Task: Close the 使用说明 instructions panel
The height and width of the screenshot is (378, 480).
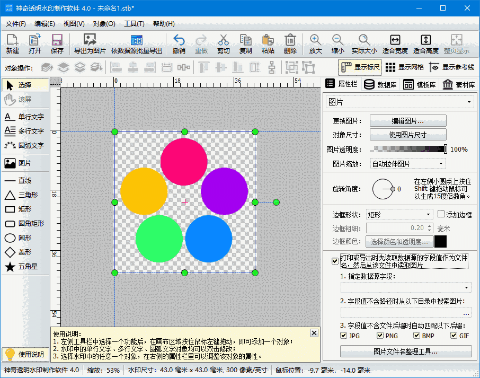Action: pos(314,332)
